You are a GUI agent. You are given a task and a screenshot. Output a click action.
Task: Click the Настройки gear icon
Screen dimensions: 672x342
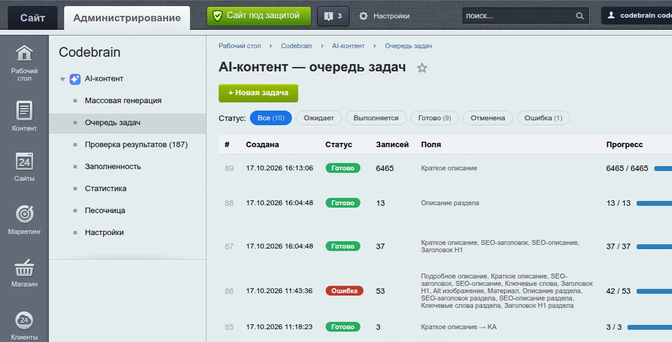(x=363, y=16)
